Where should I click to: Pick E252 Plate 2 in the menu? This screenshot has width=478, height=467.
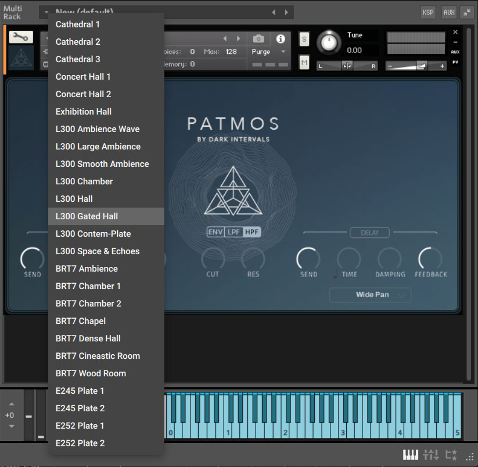click(106, 443)
